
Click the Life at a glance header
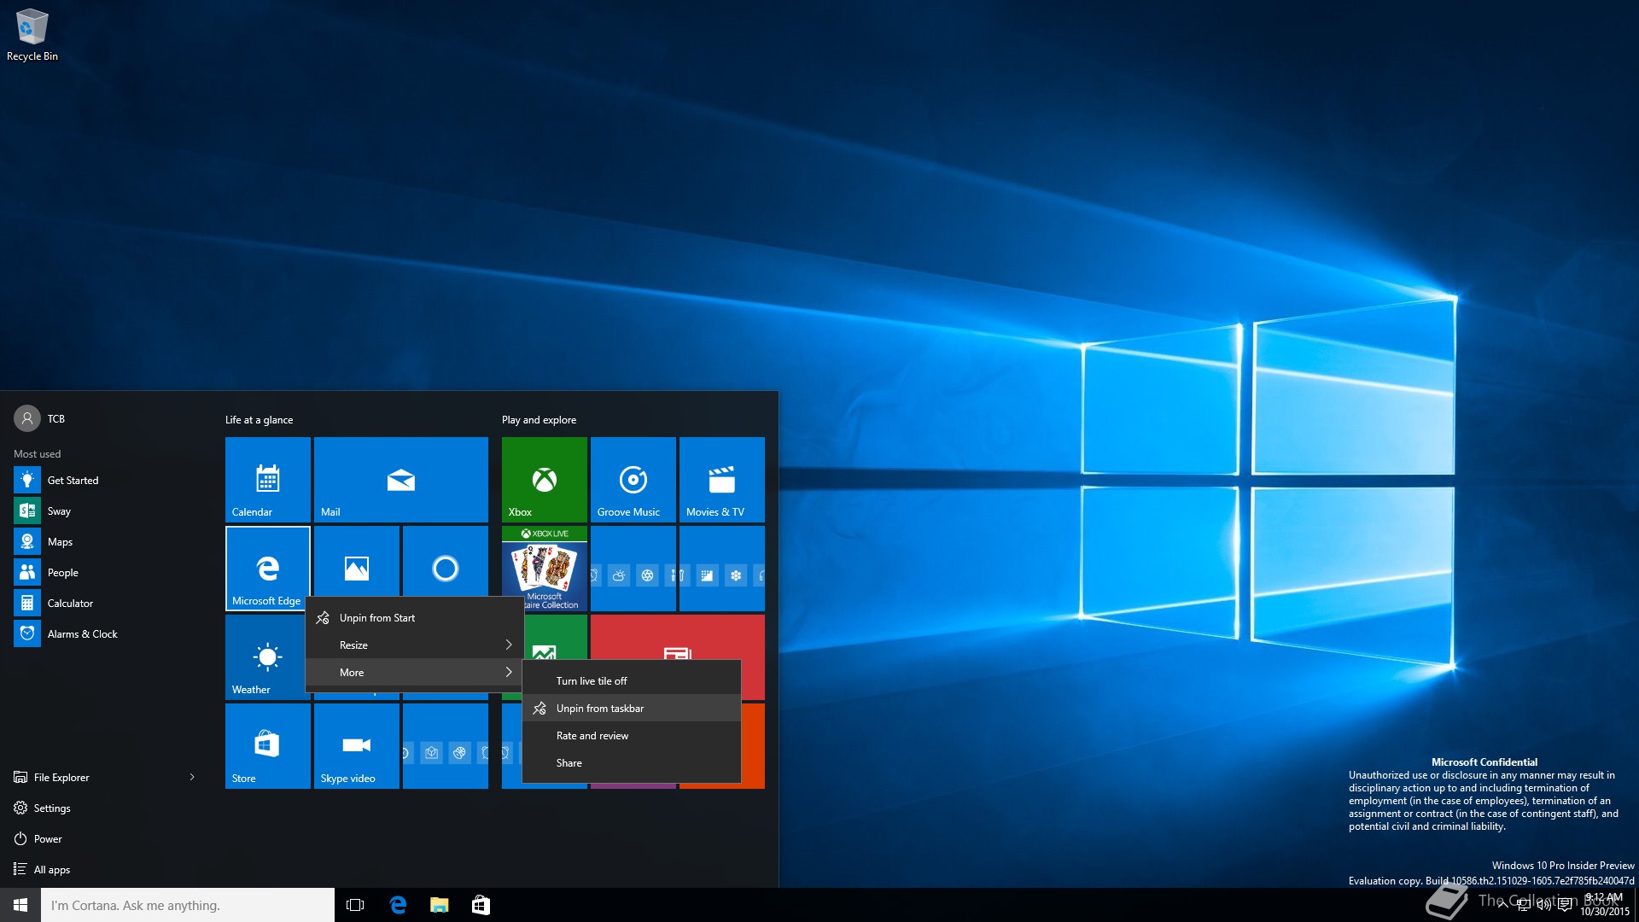[x=259, y=420]
